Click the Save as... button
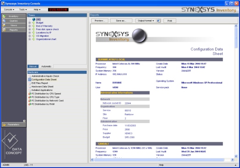The height and width of the screenshot is (168, 240). tap(121, 21)
